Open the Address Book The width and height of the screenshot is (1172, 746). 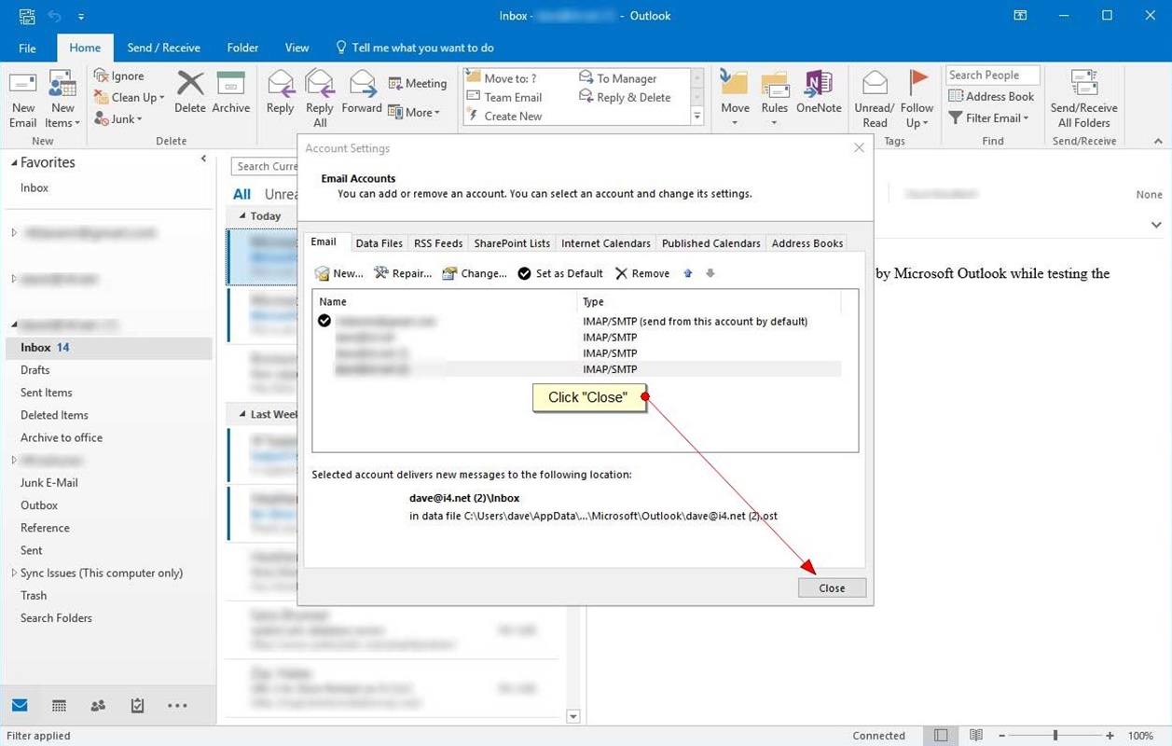pyautogui.click(x=991, y=96)
